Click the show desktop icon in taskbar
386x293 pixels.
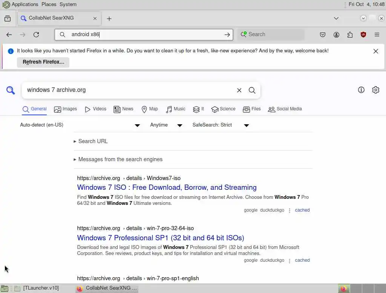click(5, 288)
